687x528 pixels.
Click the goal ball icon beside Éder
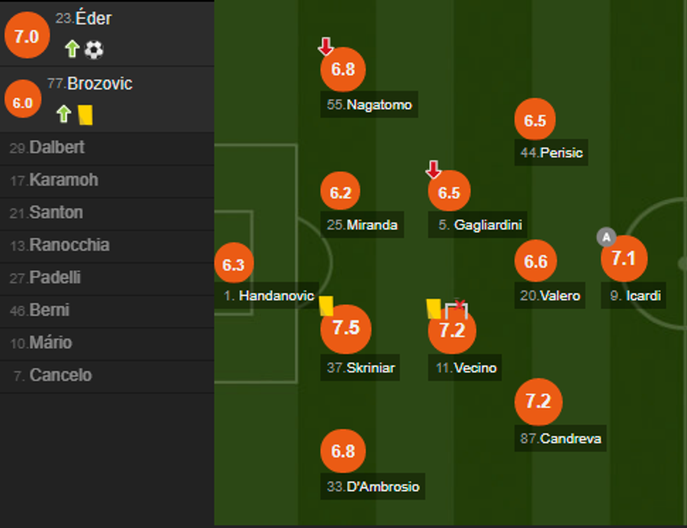(x=94, y=49)
